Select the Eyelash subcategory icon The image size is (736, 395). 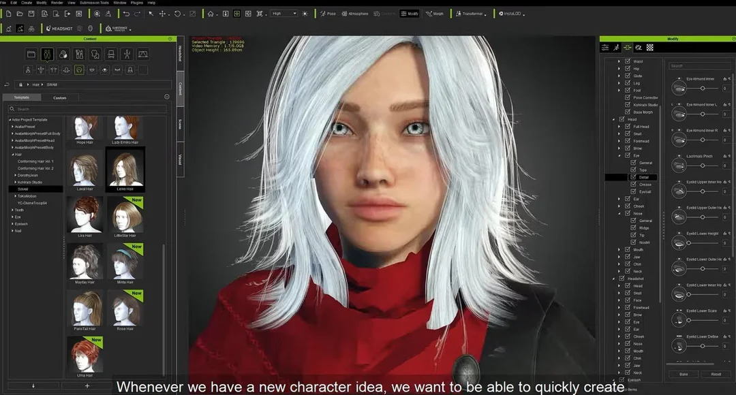117,70
